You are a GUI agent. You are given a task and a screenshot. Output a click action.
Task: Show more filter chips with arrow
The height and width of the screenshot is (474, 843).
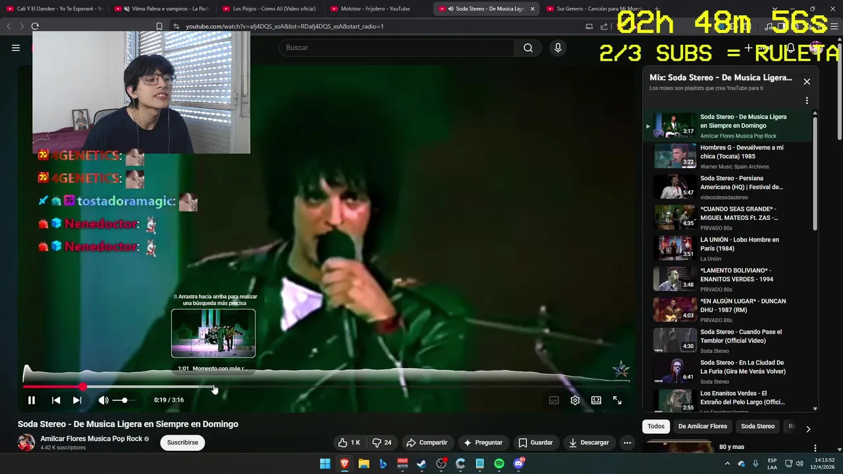808,429
